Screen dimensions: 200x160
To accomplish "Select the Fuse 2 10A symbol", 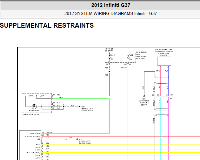I will [128, 57].
